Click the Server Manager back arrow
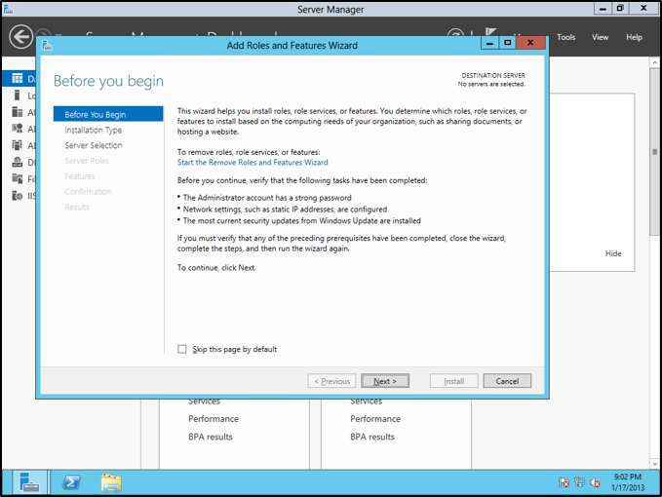662x497 pixels. [20, 37]
